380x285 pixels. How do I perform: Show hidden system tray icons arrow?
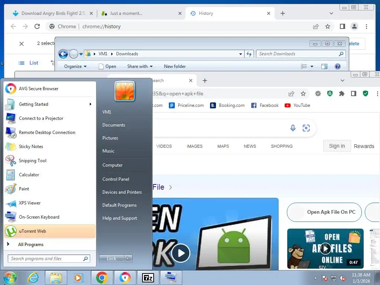(315, 278)
